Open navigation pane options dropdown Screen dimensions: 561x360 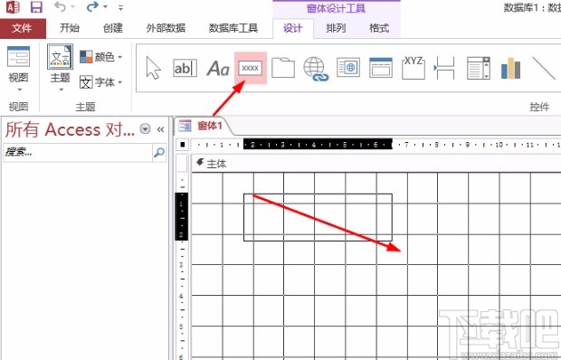pyautogui.click(x=145, y=128)
